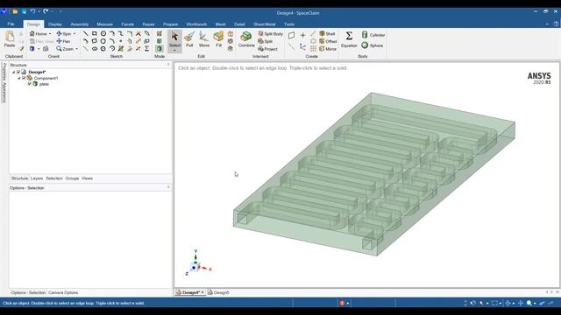Viewport: 561px width, 315px height.
Task: Open the Groups panel tab
Action: pyautogui.click(x=72, y=178)
